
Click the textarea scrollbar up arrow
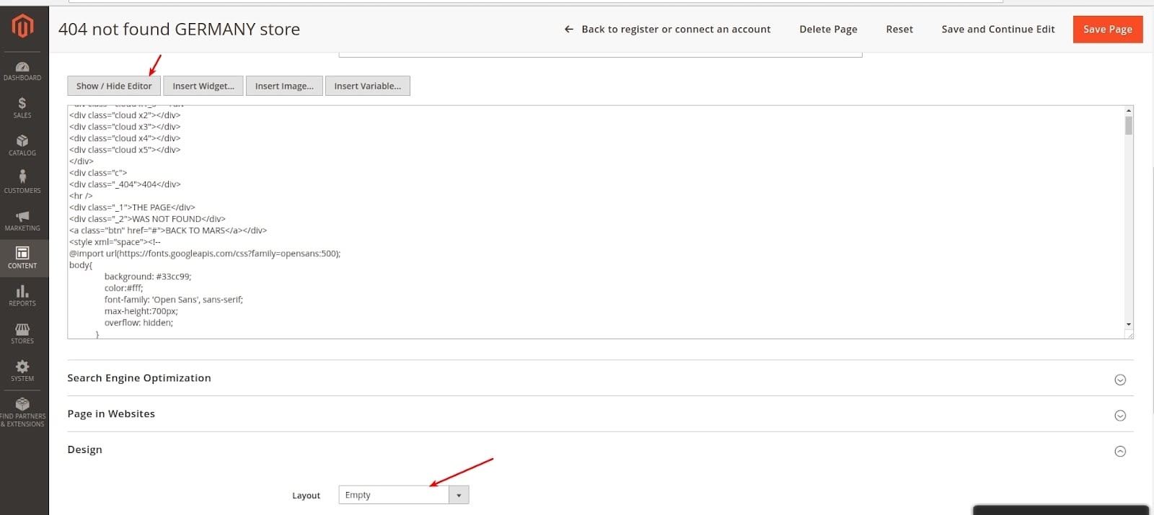pos(1129,111)
